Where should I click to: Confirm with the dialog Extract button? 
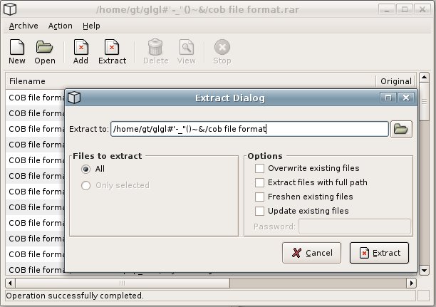coord(379,253)
